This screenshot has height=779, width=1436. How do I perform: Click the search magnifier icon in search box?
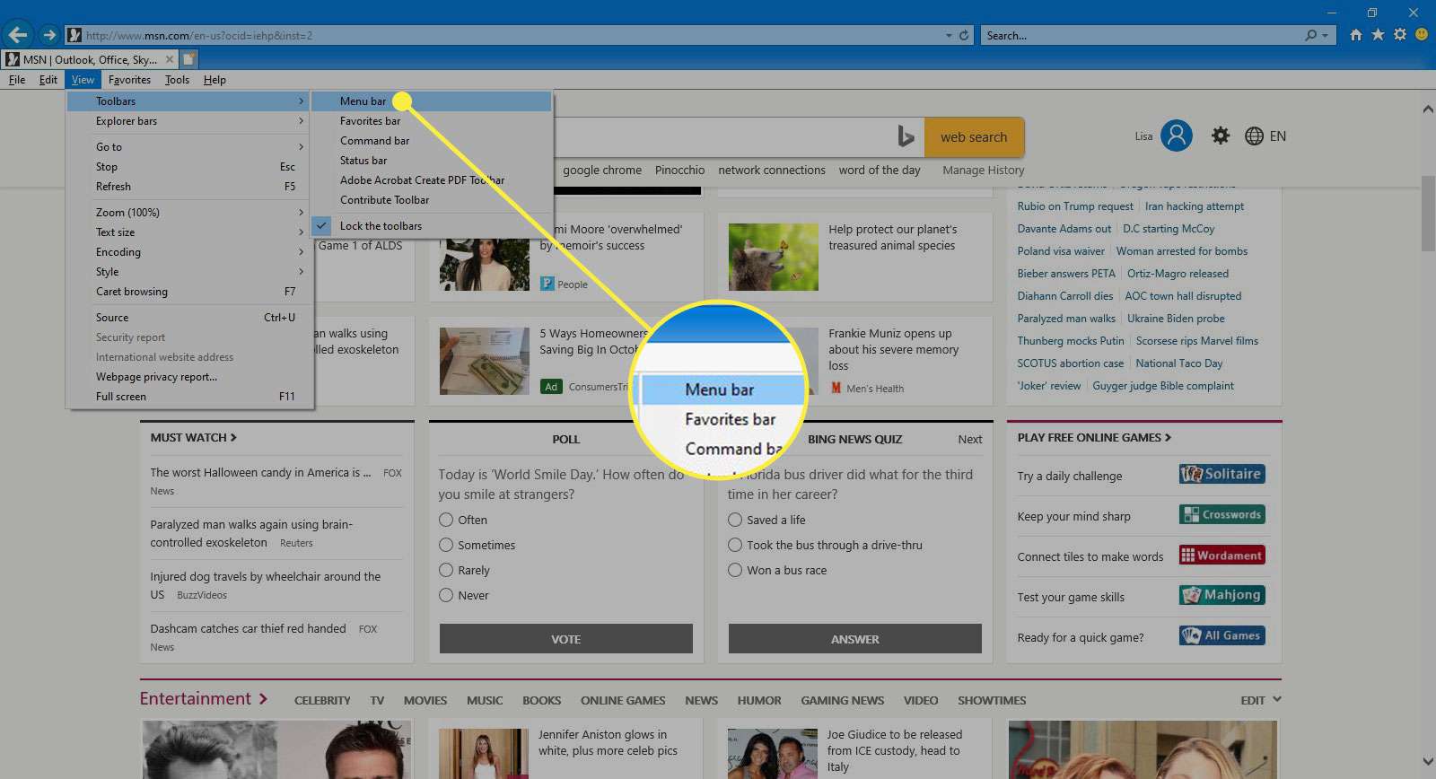1311,35
